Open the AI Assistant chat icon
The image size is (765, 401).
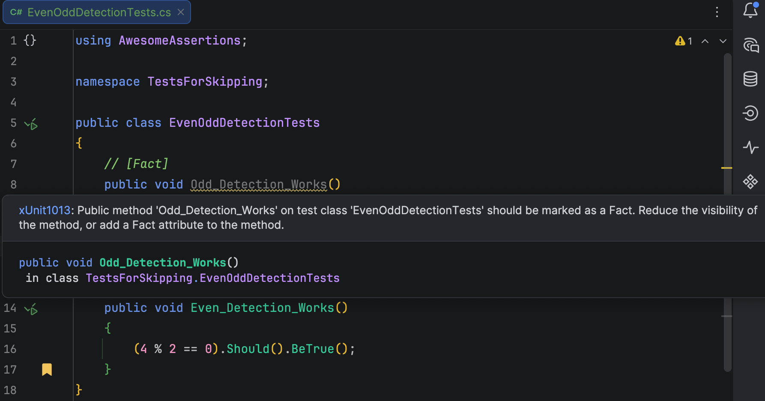(750, 45)
